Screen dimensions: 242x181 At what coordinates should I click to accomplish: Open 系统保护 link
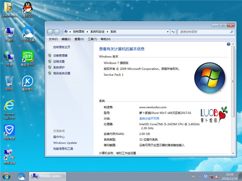[x=59, y=67]
